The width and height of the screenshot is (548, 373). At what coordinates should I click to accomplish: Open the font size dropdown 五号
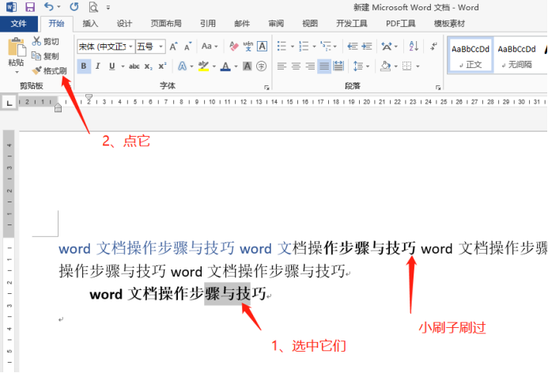pos(161,47)
